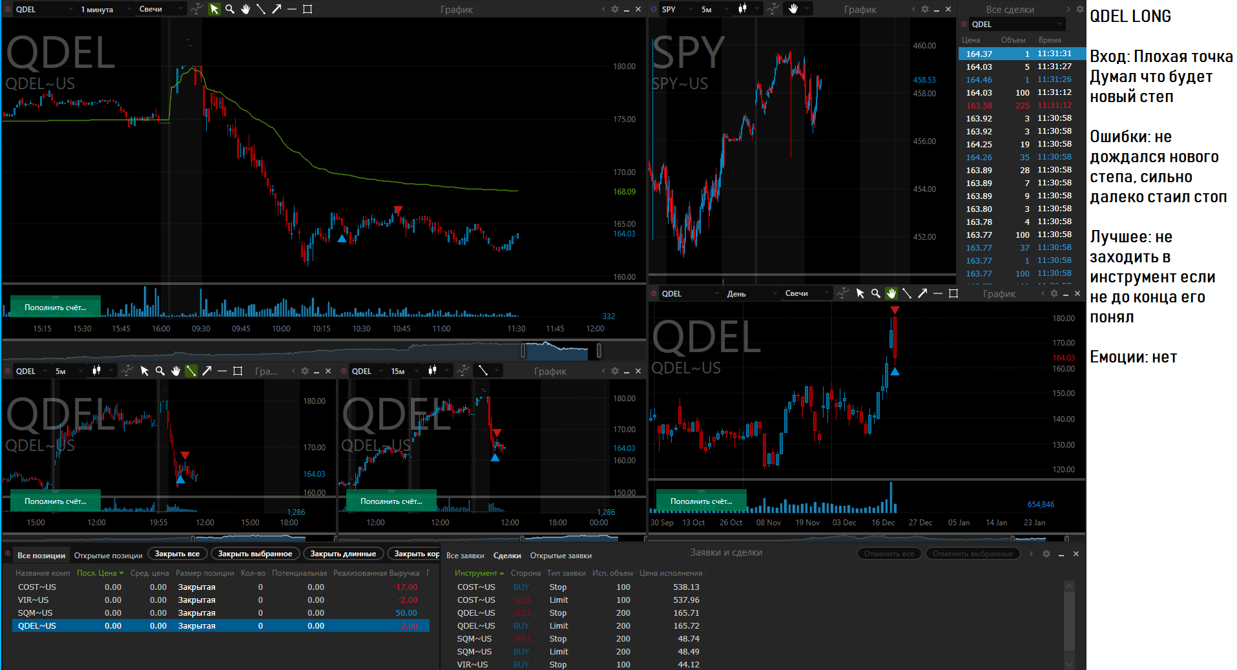The height and width of the screenshot is (670, 1237).
Task: Pick the arrow tool in the QDEL 5м chart
Action: click(207, 371)
